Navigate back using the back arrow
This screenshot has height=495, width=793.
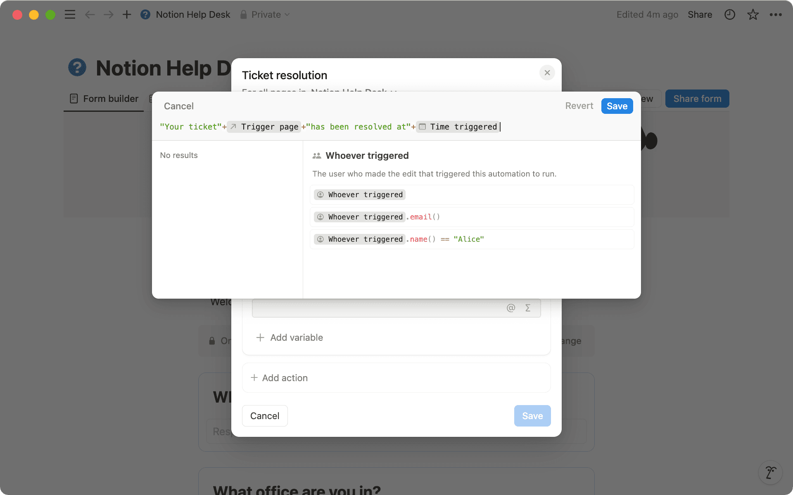click(x=90, y=14)
